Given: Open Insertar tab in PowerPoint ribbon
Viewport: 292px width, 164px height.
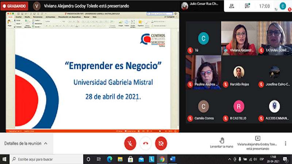Looking at the screenshot, I should [x=19, y=17].
